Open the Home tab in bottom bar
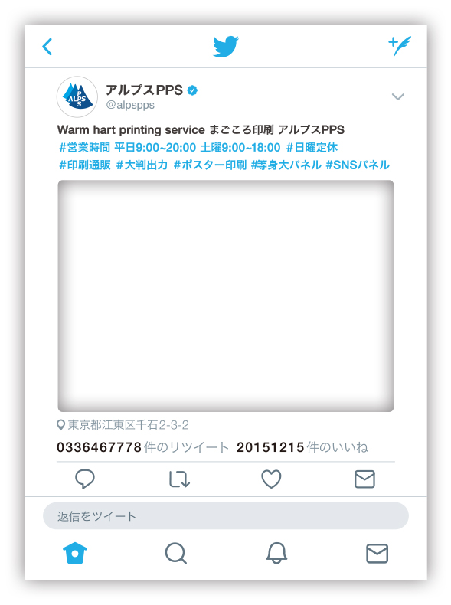 click(75, 553)
